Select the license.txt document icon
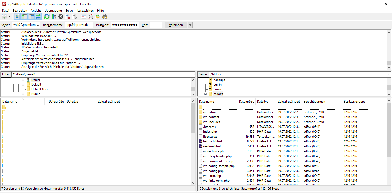 (x=201, y=137)
